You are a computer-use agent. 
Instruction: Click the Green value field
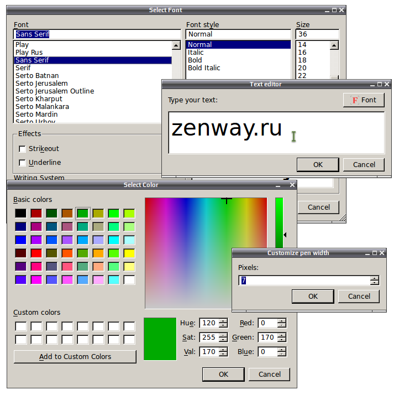[267, 337]
